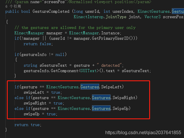Click the 'bool' return type keyword
The height and width of the screenshot is (138, 184).
coord(26,11)
